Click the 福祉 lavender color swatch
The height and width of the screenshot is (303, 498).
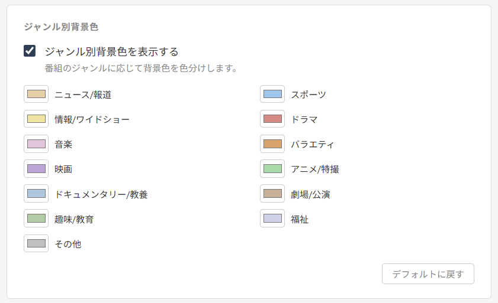272,219
